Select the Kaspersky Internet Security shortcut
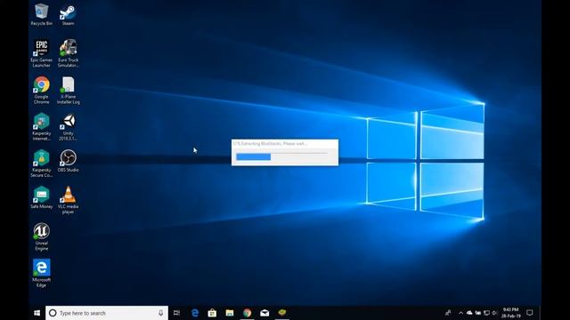This screenshot has height=320, width=570. click(42, 126)
